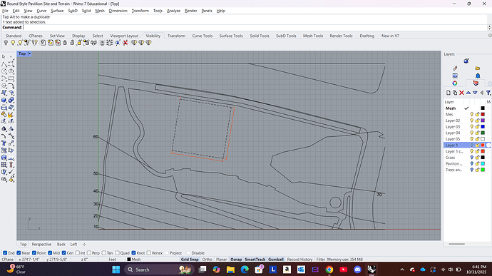The width and height of the screenshot is (492, 276).
Task: Click Record History in status bar
Action: 299,260
